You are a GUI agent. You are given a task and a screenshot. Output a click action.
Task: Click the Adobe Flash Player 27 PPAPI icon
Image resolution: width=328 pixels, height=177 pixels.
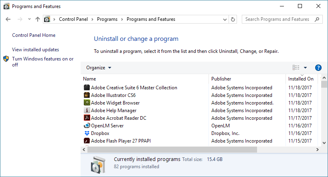(87, 141)
